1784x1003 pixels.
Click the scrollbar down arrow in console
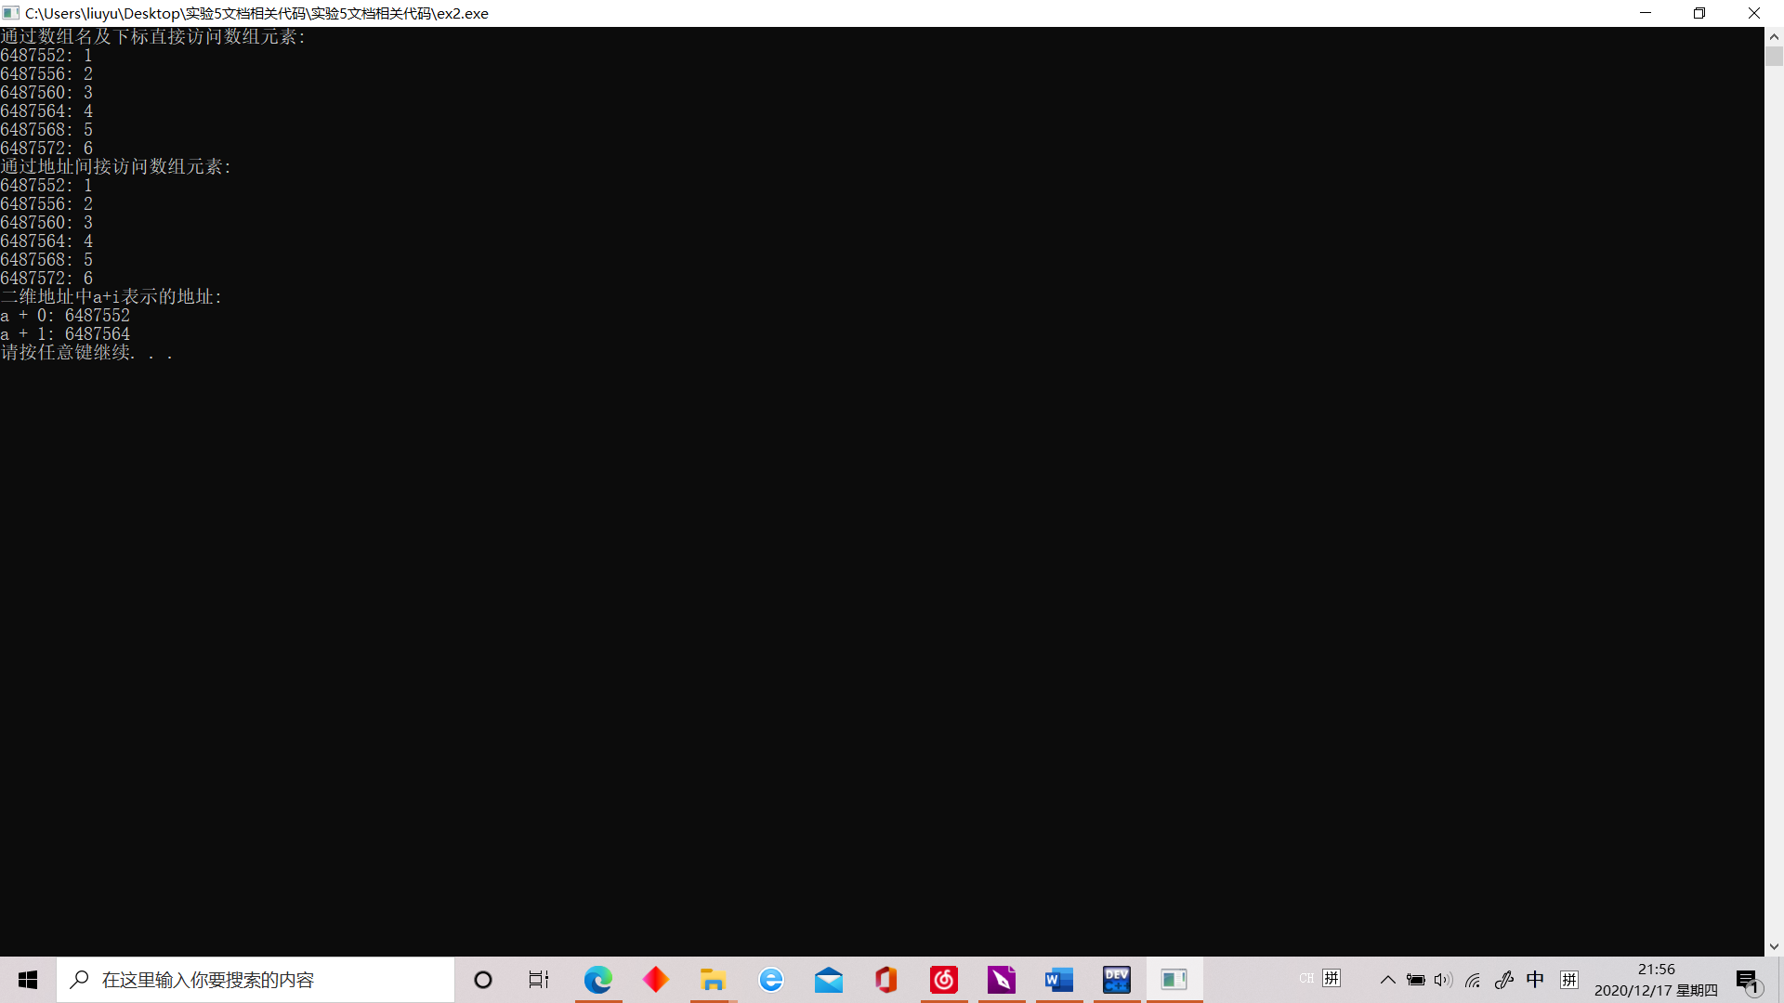click(x=1774, y=946)
